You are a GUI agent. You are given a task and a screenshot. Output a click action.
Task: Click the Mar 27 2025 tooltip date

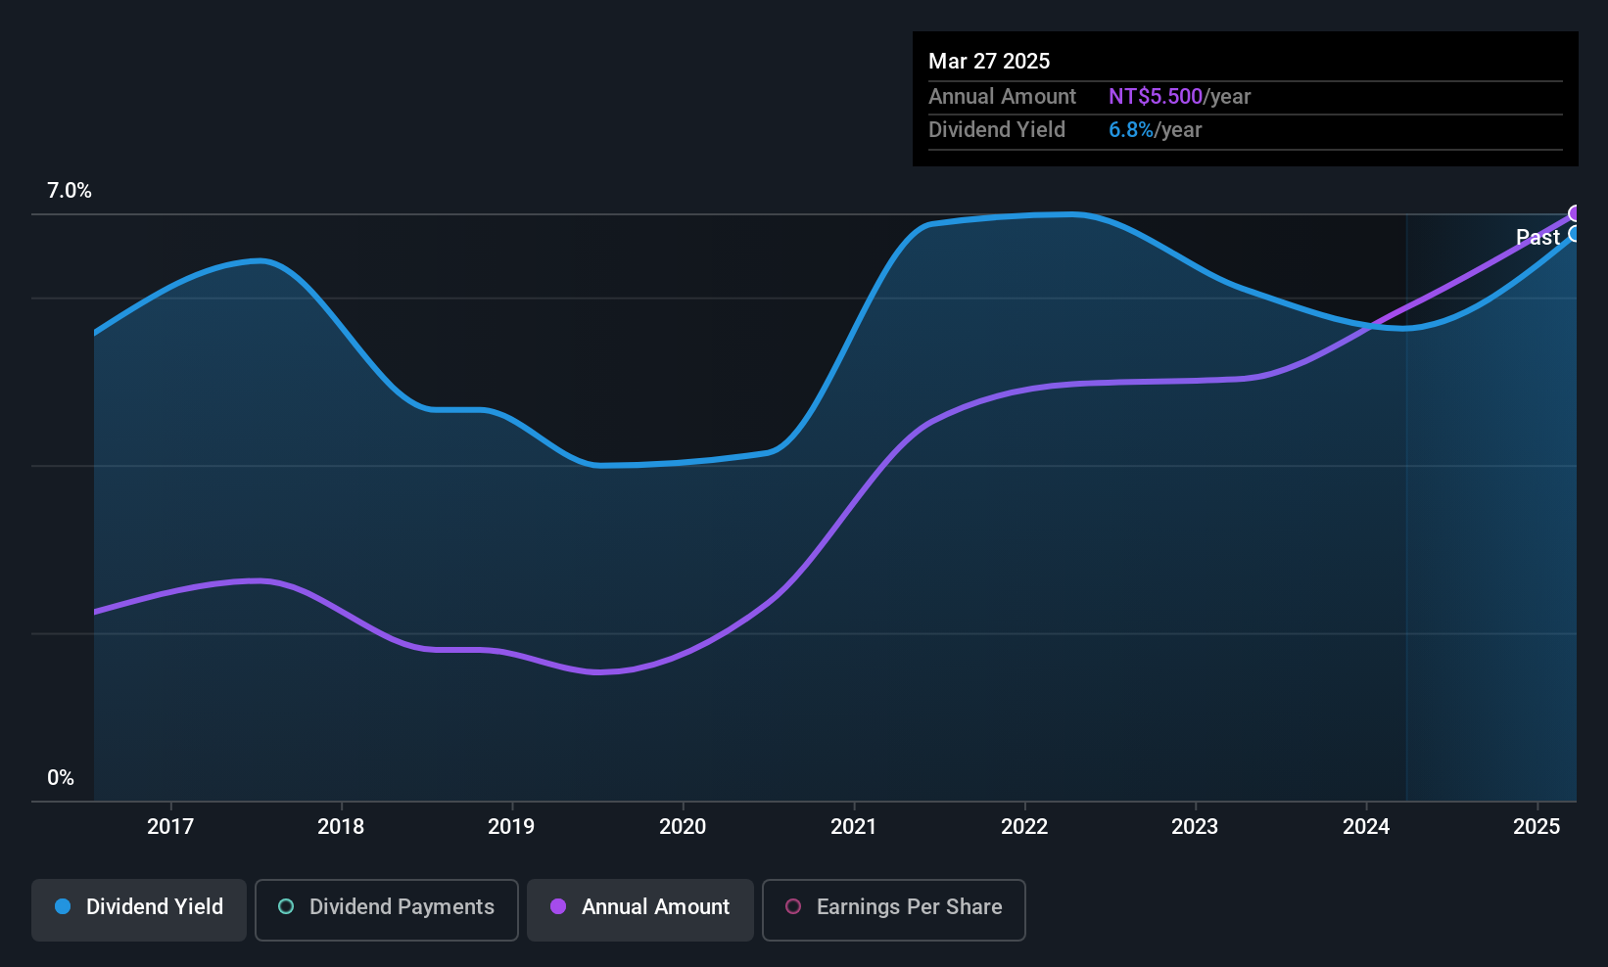click(989, 61)
